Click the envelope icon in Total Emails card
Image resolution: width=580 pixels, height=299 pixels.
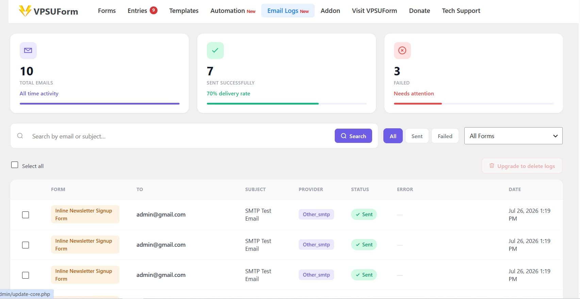28,51
